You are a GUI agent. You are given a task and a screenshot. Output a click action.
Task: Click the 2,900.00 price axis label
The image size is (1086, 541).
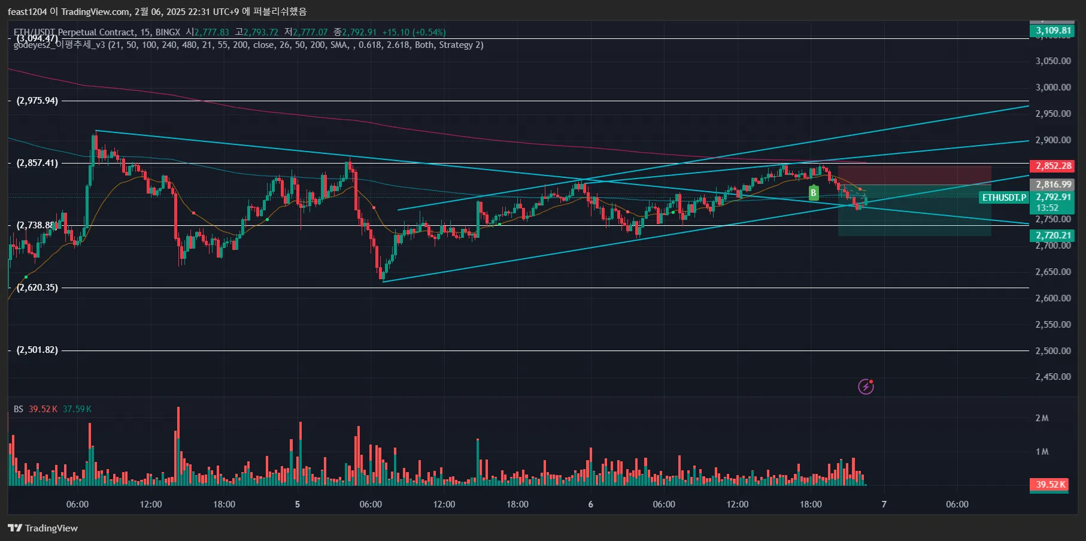coord(1053,140)
